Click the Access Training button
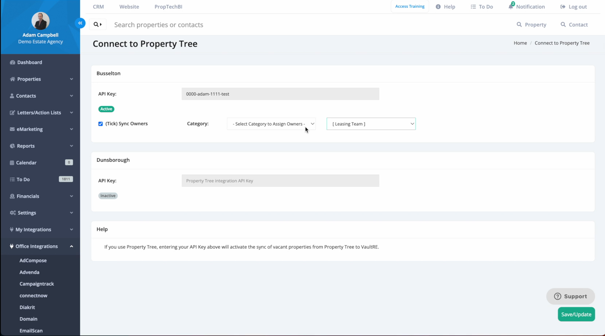 (410, 7)
